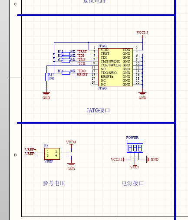The height and width of the screenshot is (220, 188).
Task: Click the VCC5 power port
Action: pos(135,167)
